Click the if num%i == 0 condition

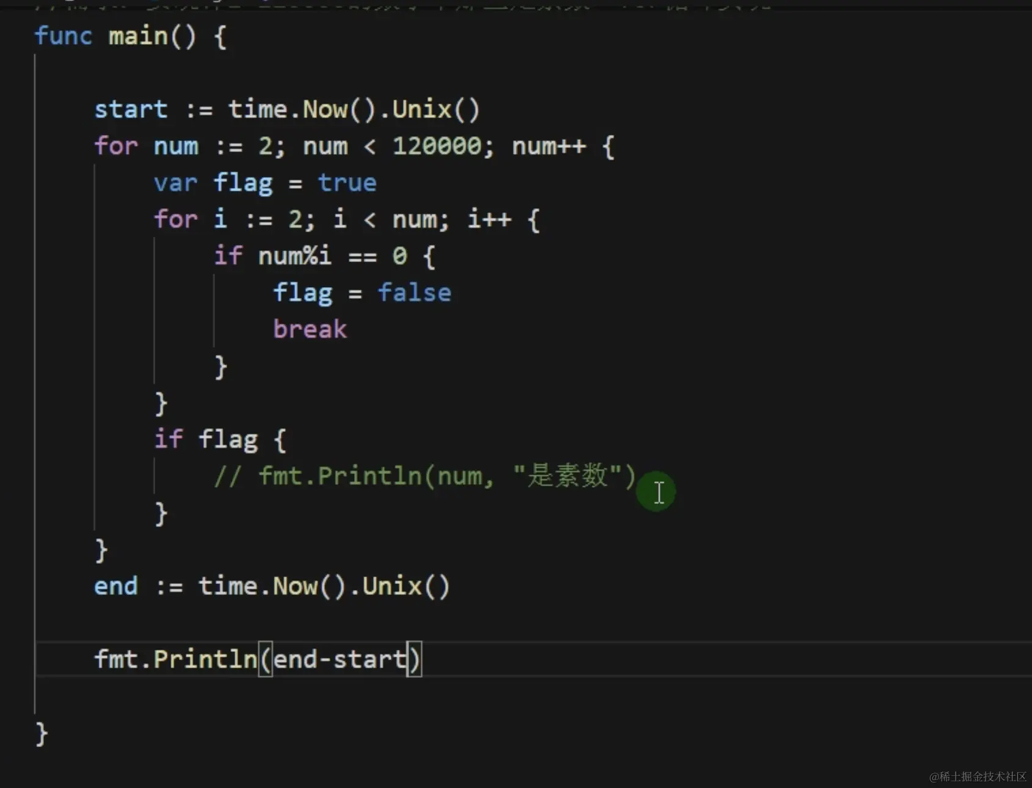click(x=318, y=255)
